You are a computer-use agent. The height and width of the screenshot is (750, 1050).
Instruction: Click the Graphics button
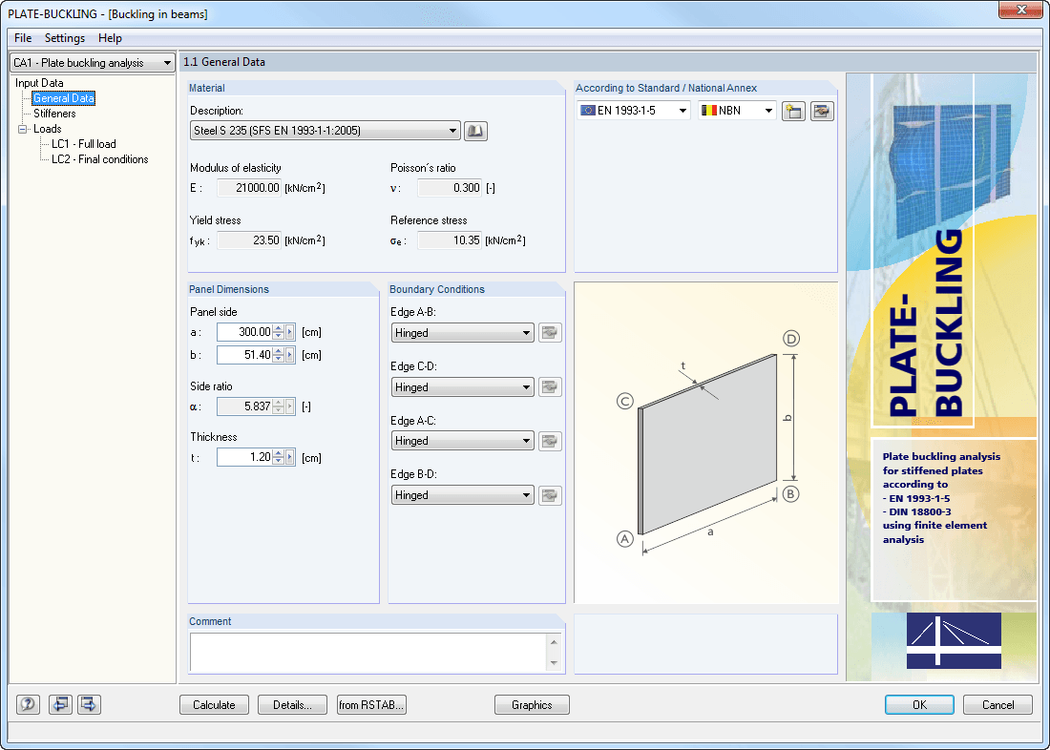point(532,704)
